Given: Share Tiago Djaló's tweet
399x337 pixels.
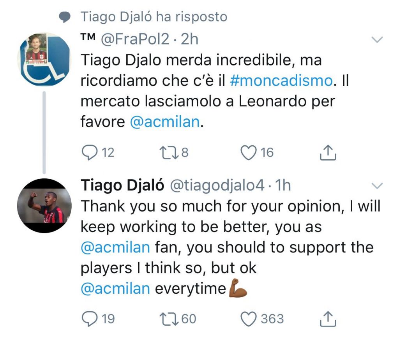Looking at the screenshot, I should 327,319.
